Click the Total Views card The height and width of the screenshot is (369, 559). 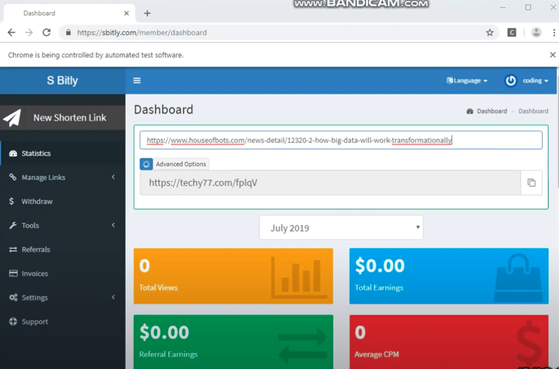click(x=233, y=276)
